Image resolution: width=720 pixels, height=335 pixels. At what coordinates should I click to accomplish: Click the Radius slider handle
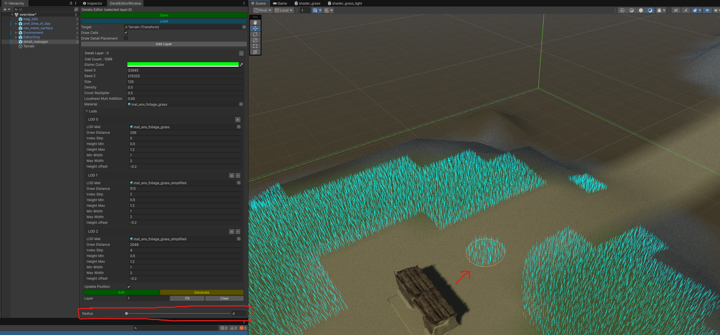coord(126,313)
